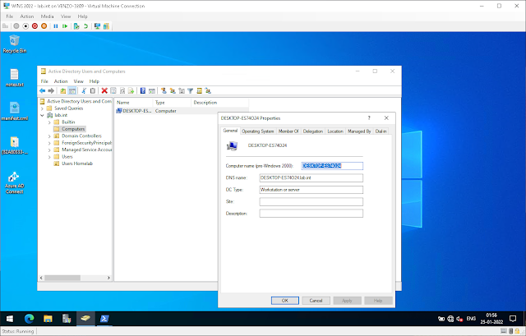The width and height of the screenshot is (526, 336).
Task: Expand the Saved Queries tree node
Action: point(42,108)
